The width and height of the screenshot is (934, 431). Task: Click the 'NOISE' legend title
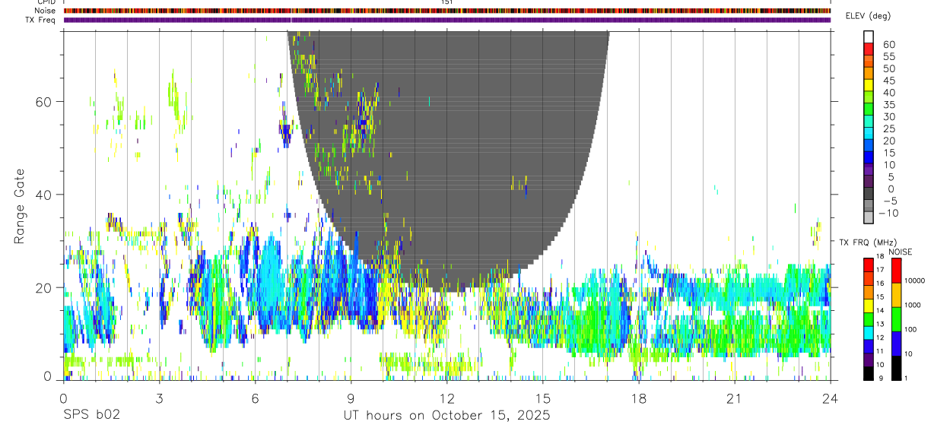[900, 252]
